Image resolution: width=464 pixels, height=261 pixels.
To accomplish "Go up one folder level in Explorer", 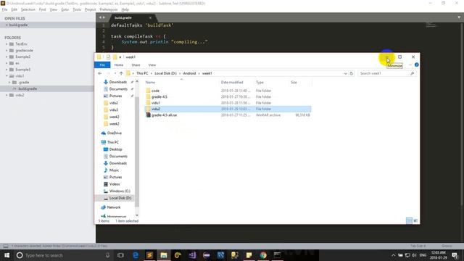I will [121, 73].
